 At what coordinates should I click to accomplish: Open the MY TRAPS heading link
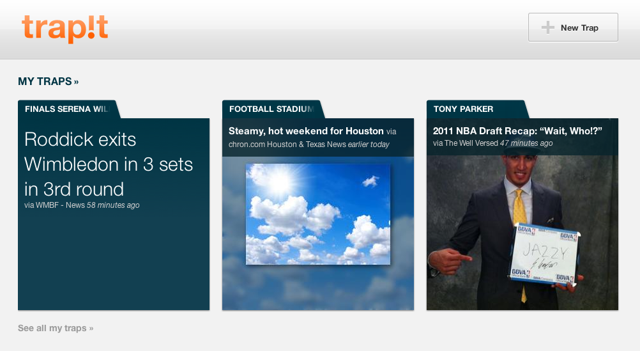pos(48,81)
